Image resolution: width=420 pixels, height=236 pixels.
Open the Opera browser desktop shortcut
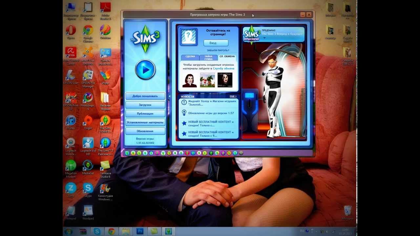tap(71, 32)
